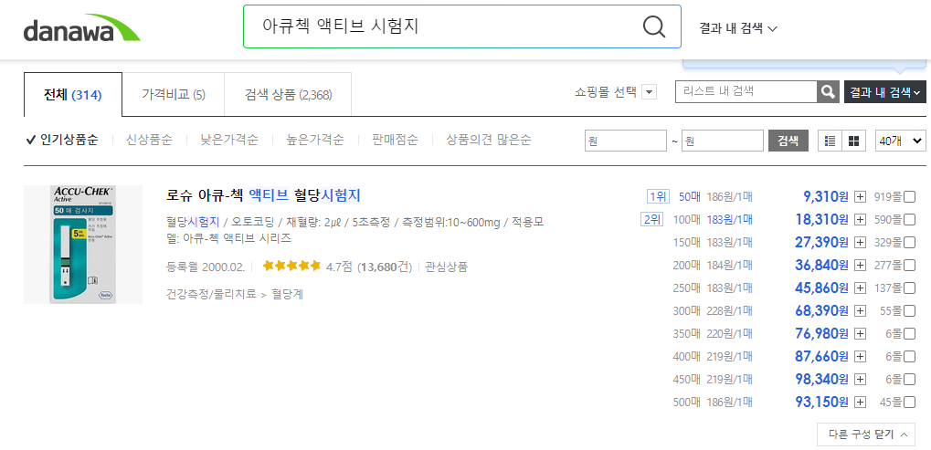Check the box for 400매 row
931x450 pixels.
(909, 356)
